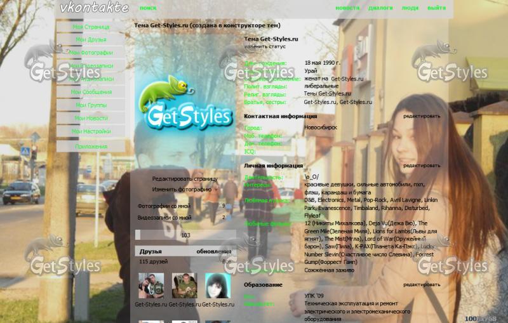The height and width of the screenshot is (323, 508).
Task: Edit Образование via редактировать
Action: (422, 284)
